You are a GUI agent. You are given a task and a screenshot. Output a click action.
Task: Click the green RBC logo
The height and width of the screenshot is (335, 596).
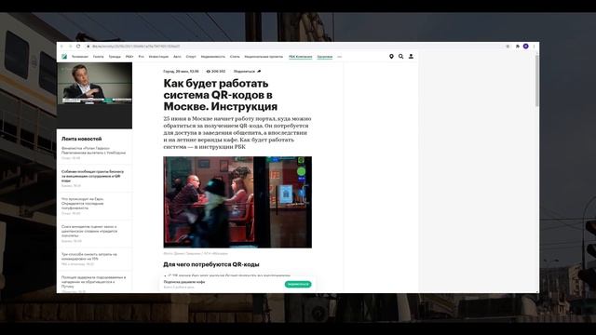(x=64, y=57)
